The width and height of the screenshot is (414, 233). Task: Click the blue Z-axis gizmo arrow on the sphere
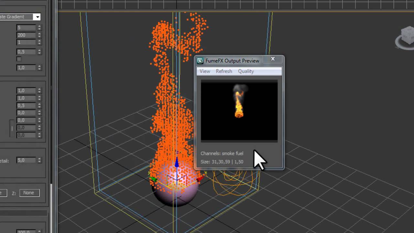tap(177, 162)
